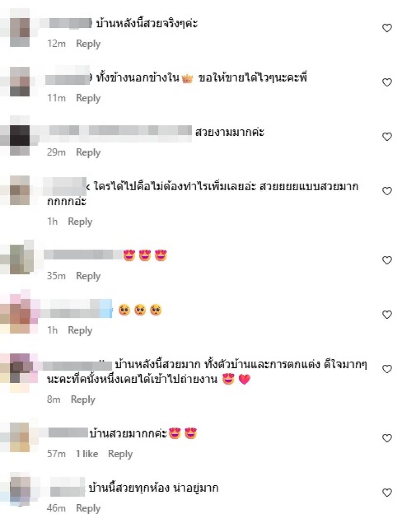
Task: Reply to the 29m comment
Action: click(88, 153)
